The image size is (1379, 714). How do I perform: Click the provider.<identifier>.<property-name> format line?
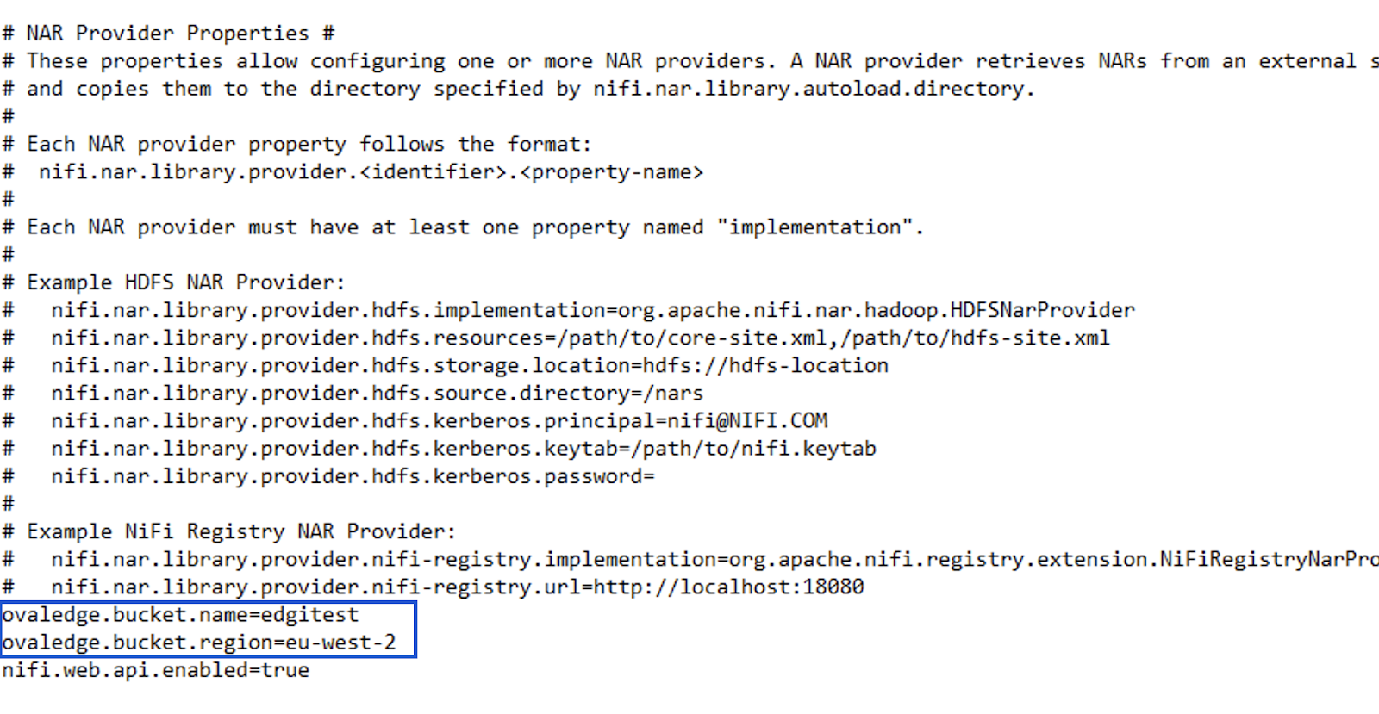[x=371, y=172]
